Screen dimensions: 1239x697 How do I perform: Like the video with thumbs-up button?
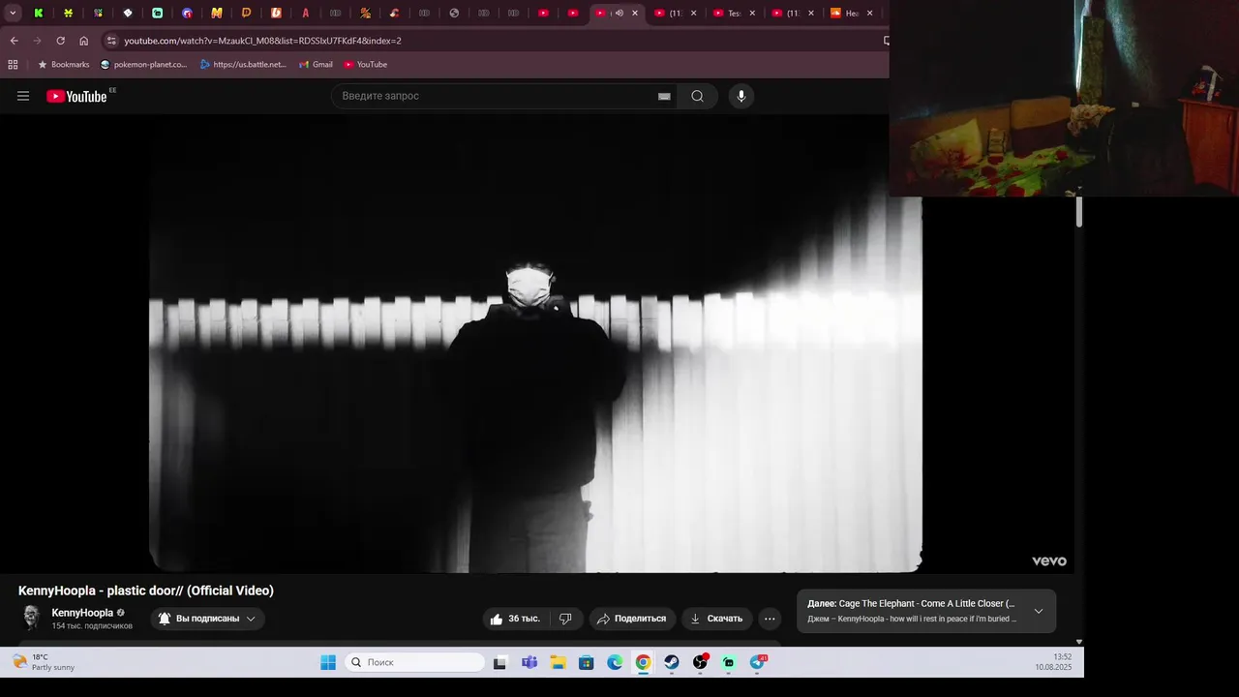point(515,619)
